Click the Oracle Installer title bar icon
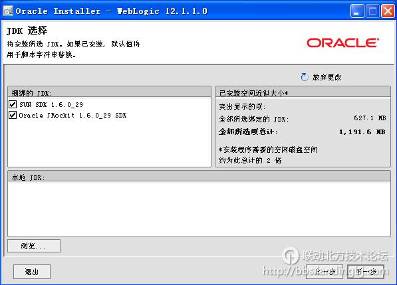 coord(8,11)
